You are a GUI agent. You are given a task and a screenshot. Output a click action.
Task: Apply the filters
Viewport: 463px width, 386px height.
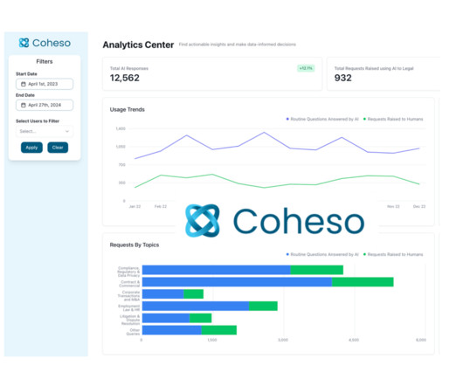31,148
